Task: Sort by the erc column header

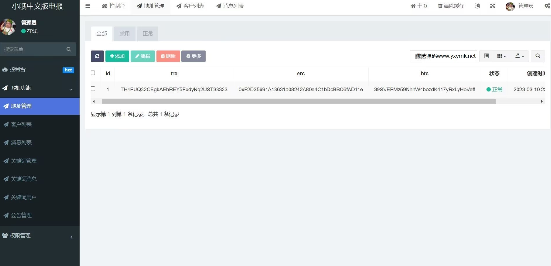Action: [301, 74]
